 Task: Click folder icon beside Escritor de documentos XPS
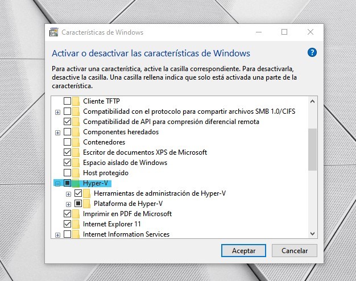click(76, 152)
